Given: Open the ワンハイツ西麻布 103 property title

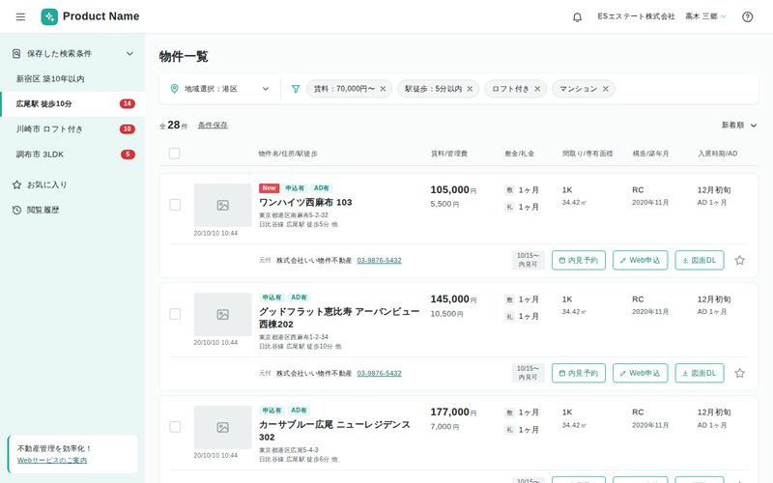Looking at the screenshot, I should tap(305, 202).
